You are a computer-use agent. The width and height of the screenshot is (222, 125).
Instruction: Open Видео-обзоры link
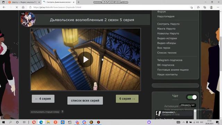click(x=166, y=43)
